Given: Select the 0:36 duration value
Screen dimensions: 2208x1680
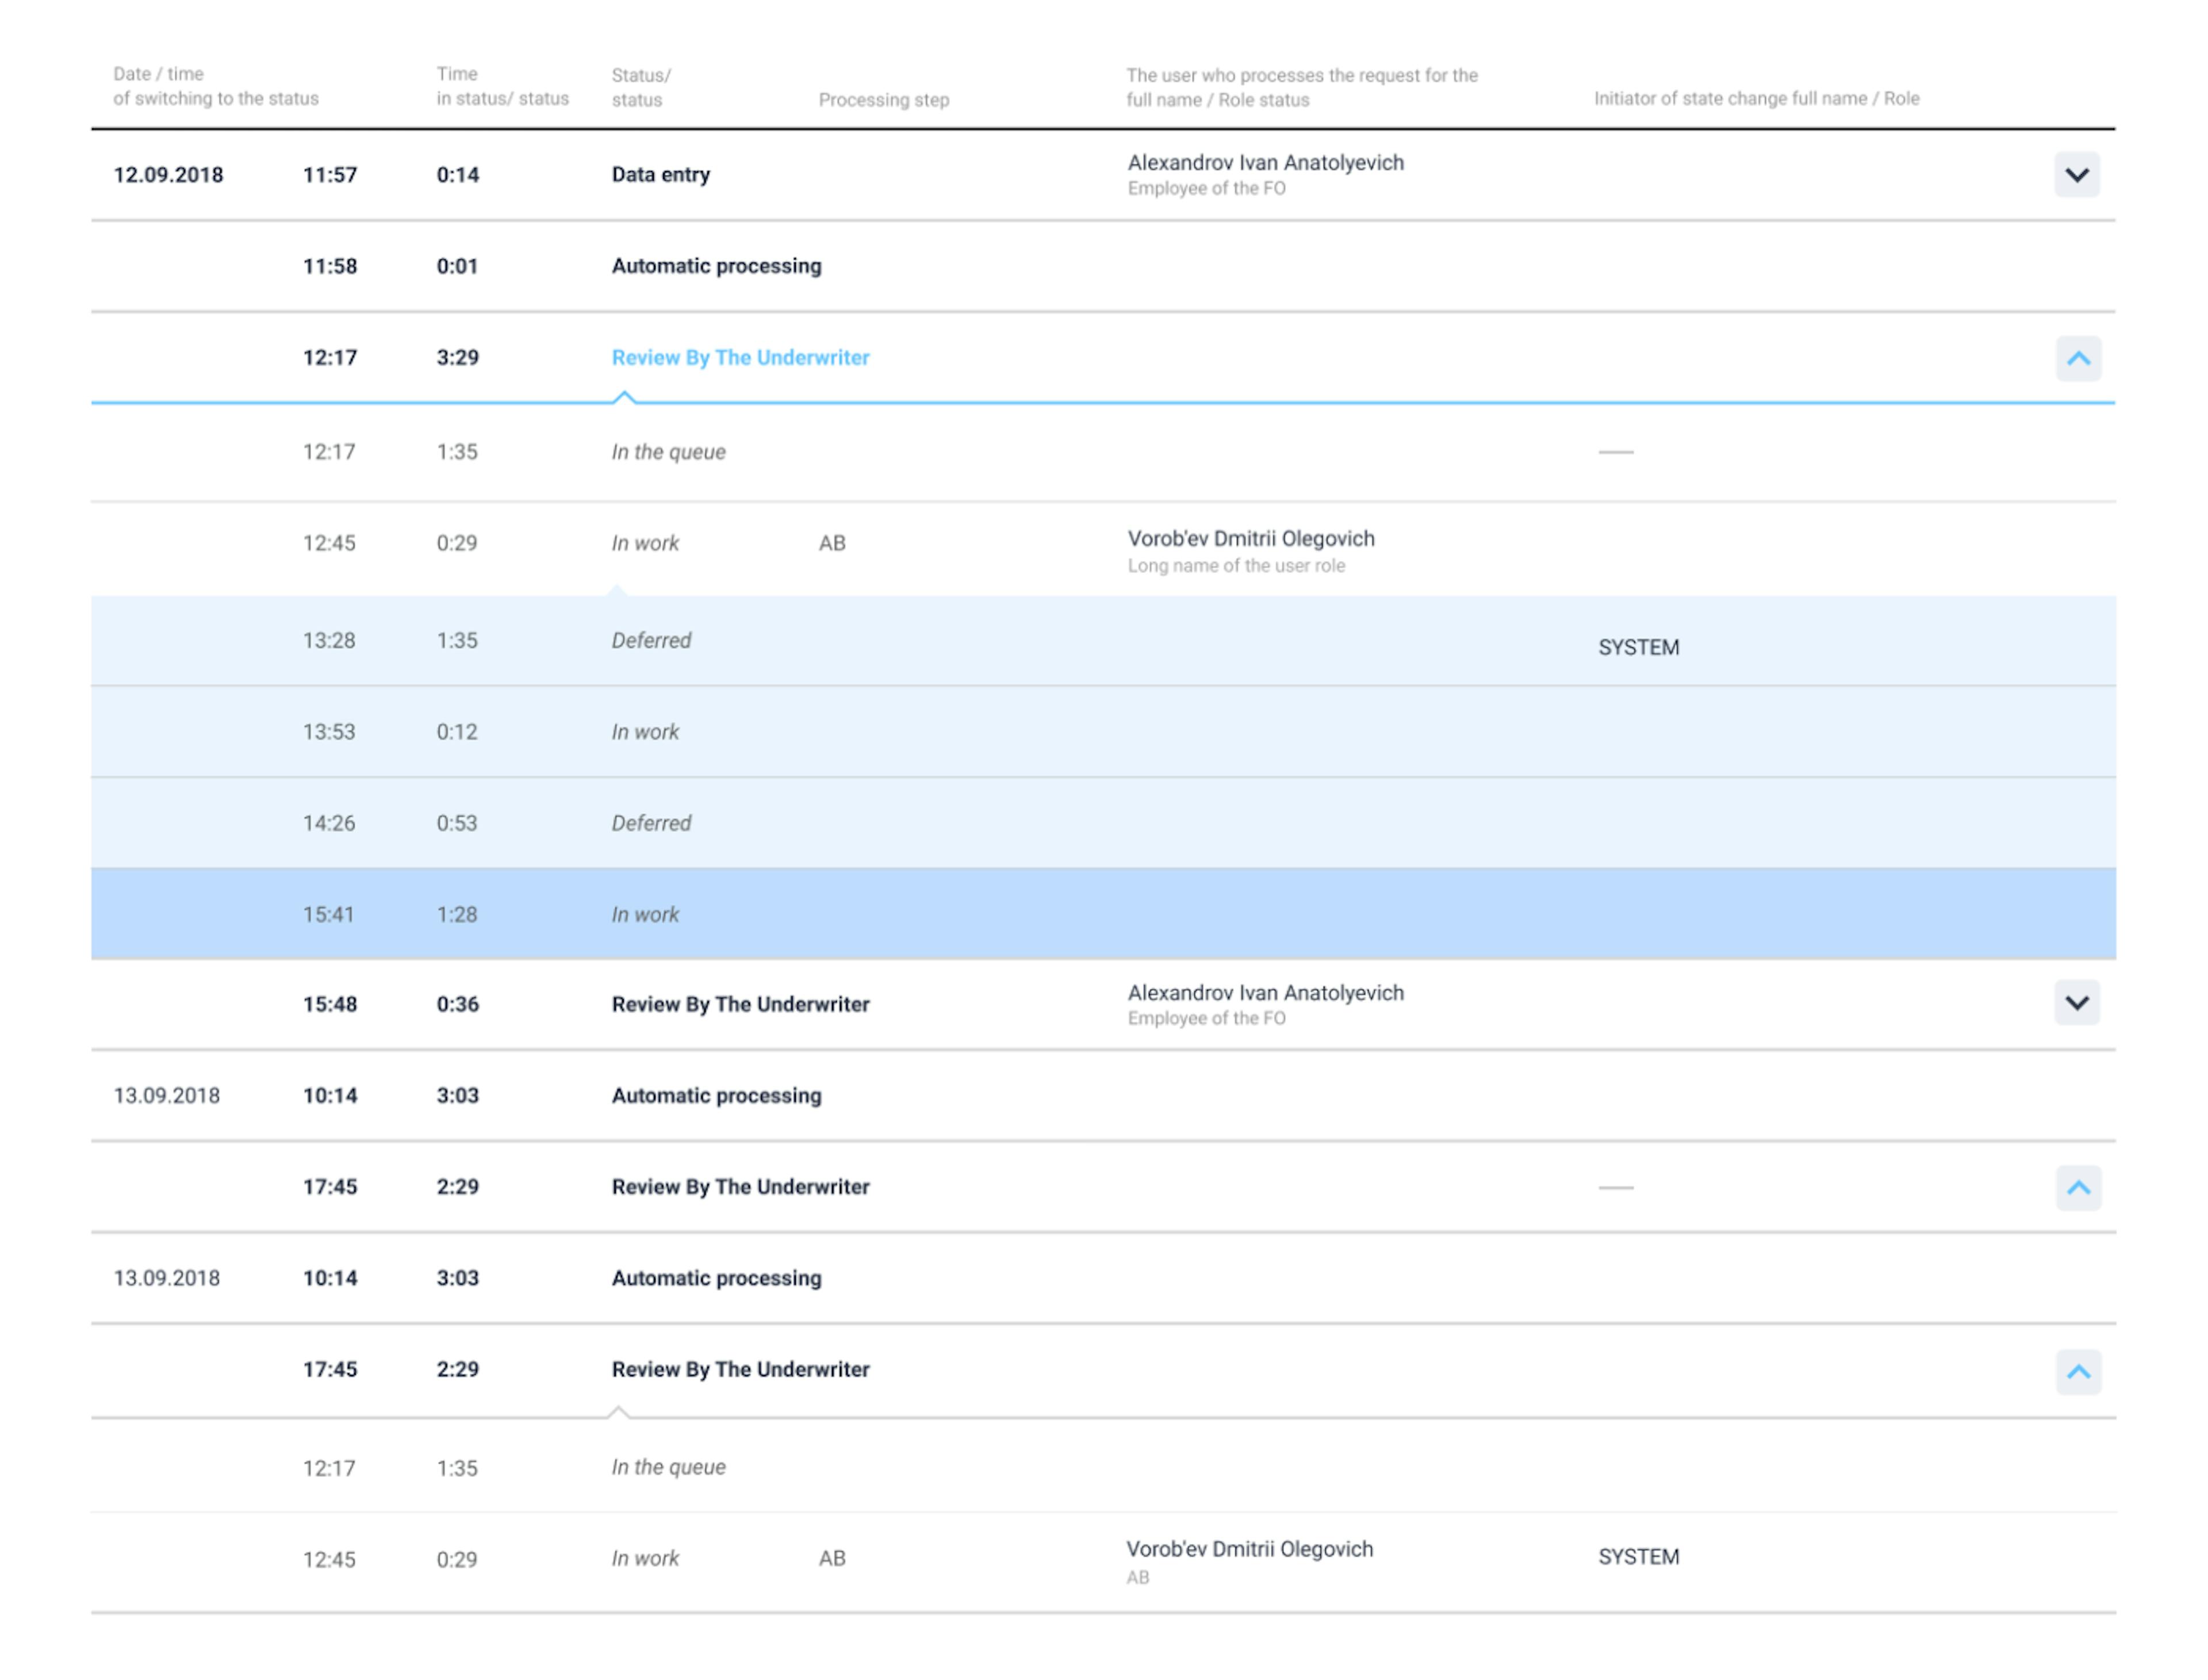Looking at the screenshot, I should point(458,1004).
